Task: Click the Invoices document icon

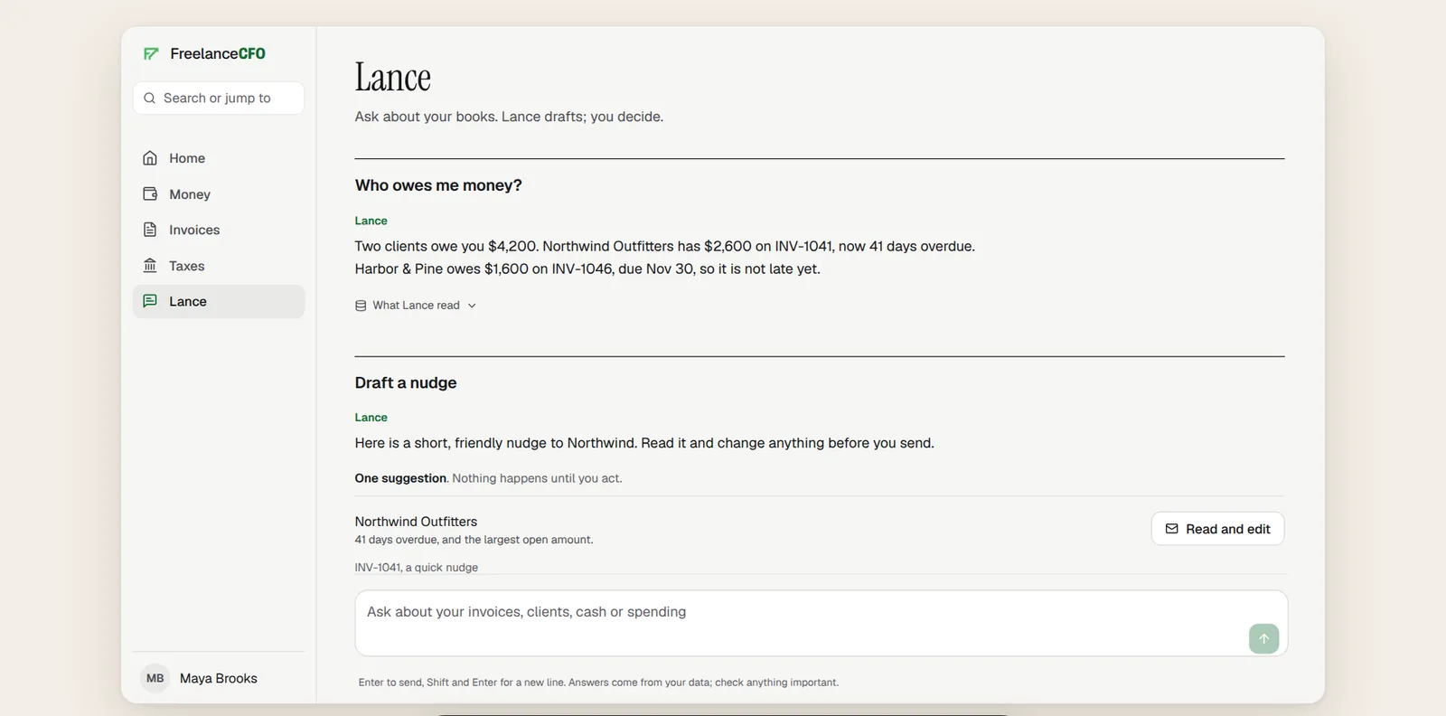Action: (150, 230)
